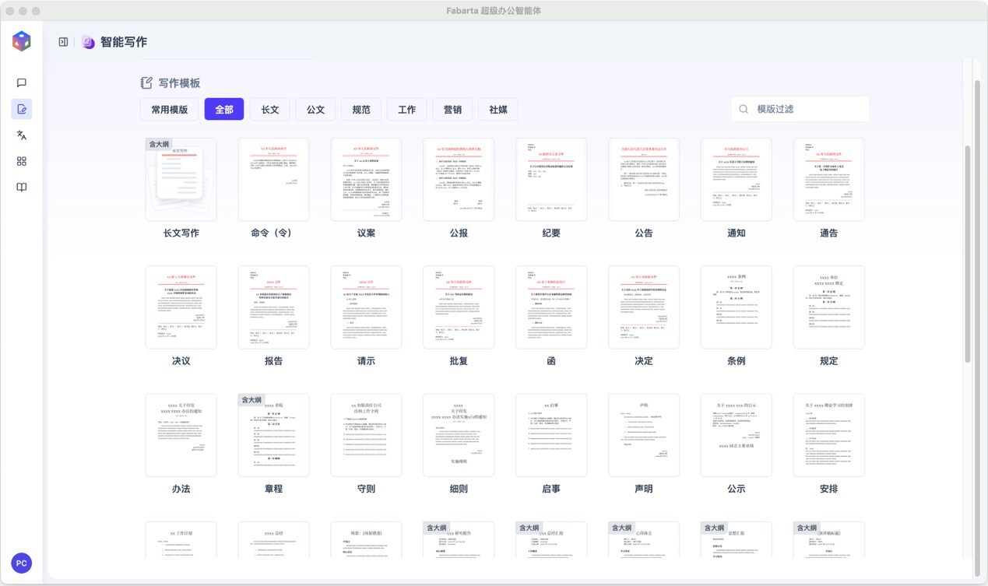Open the PC user avatar
The width and height of the screenshot is (988, 586).
click(22, 563)
